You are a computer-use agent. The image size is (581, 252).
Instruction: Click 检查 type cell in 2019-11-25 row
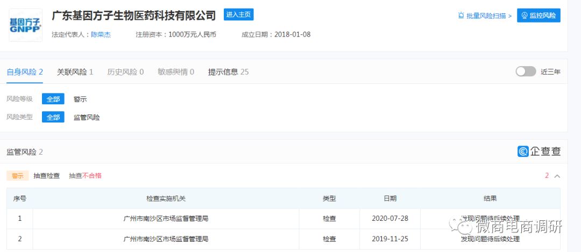(x=329, y=239)
